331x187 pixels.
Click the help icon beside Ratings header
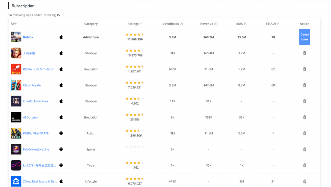(141, 24)
